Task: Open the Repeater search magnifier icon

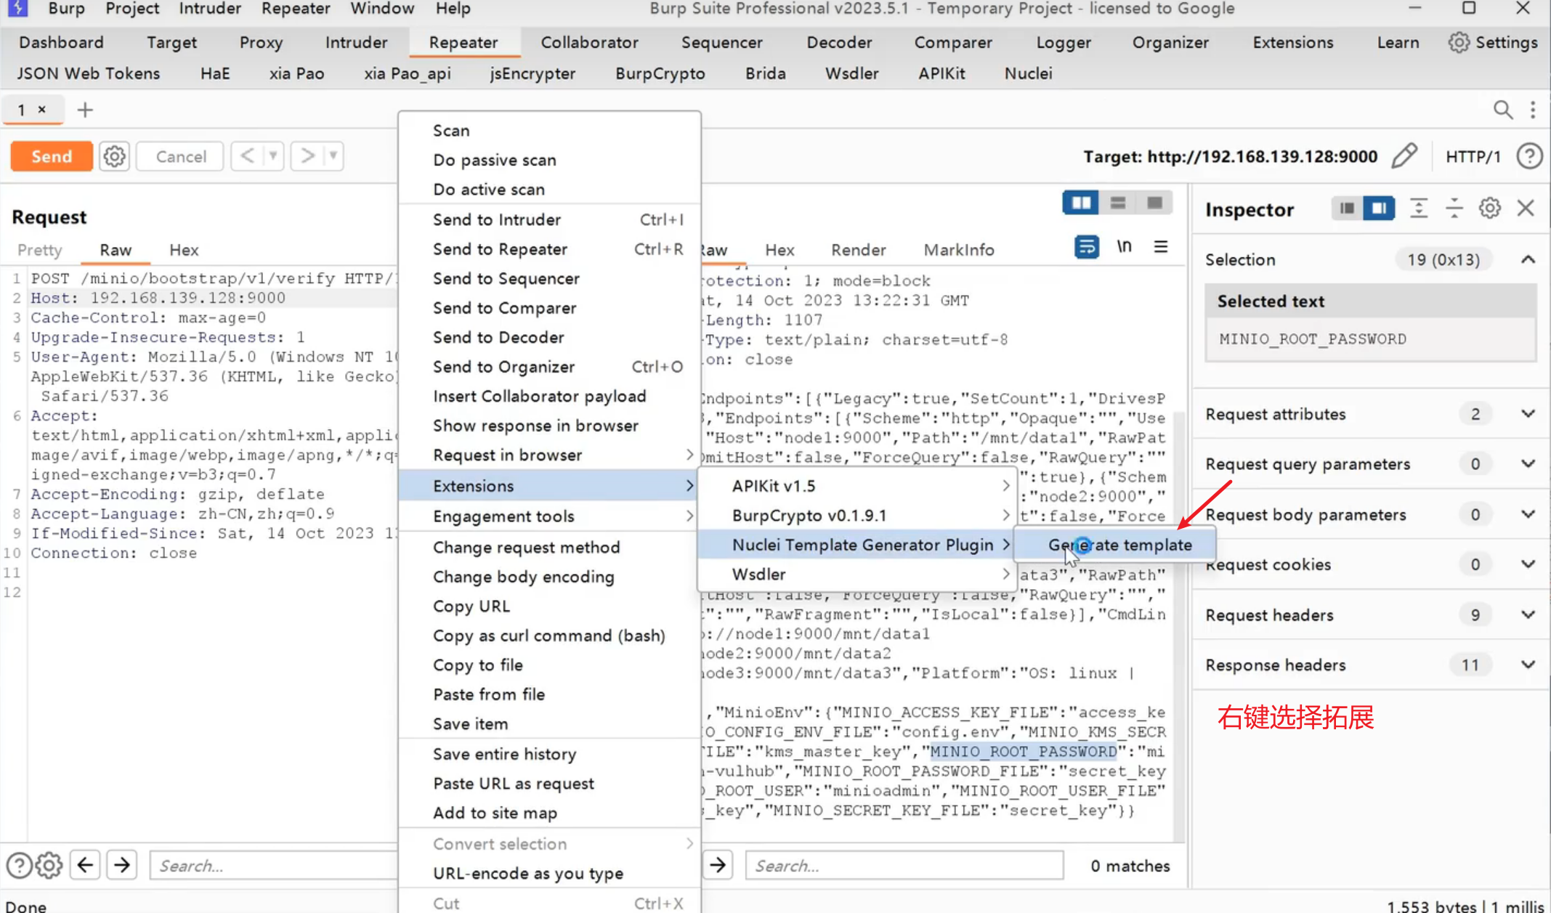Action: pyautogui.click(x=1502, y=110)
